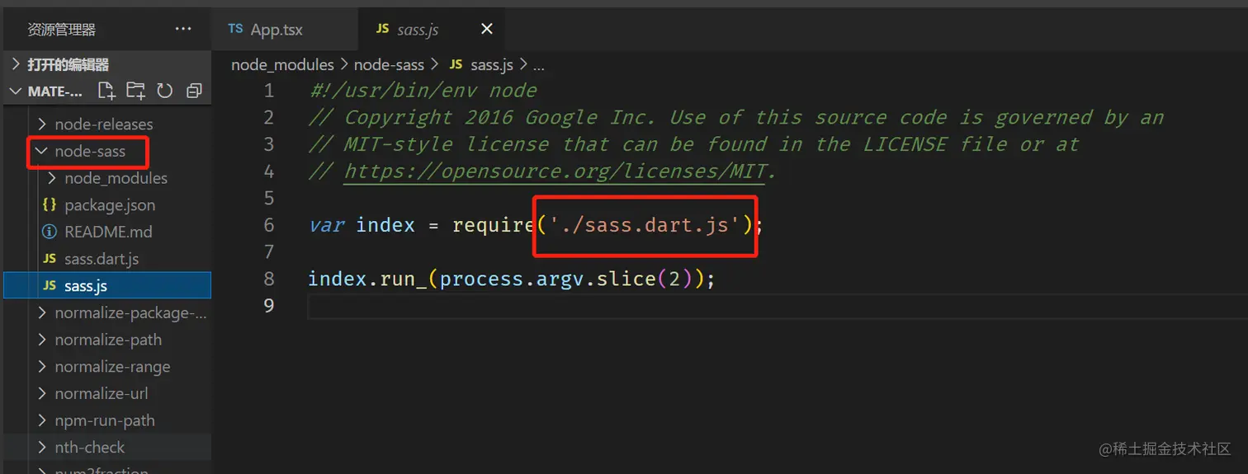
Task: Expand the normalize-path folder
Action: pyautogui.click(x=107, y=340)
